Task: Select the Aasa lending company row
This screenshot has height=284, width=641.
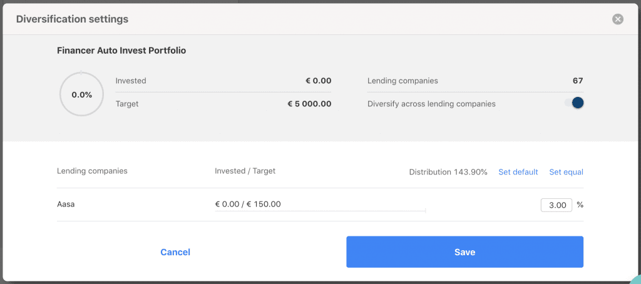Action: (66, 205)
